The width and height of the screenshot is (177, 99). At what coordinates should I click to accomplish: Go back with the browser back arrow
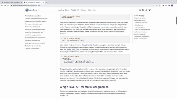coord(2,5)
